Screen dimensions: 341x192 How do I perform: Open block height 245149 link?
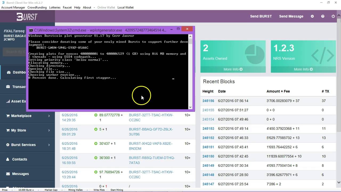point(208,166)
